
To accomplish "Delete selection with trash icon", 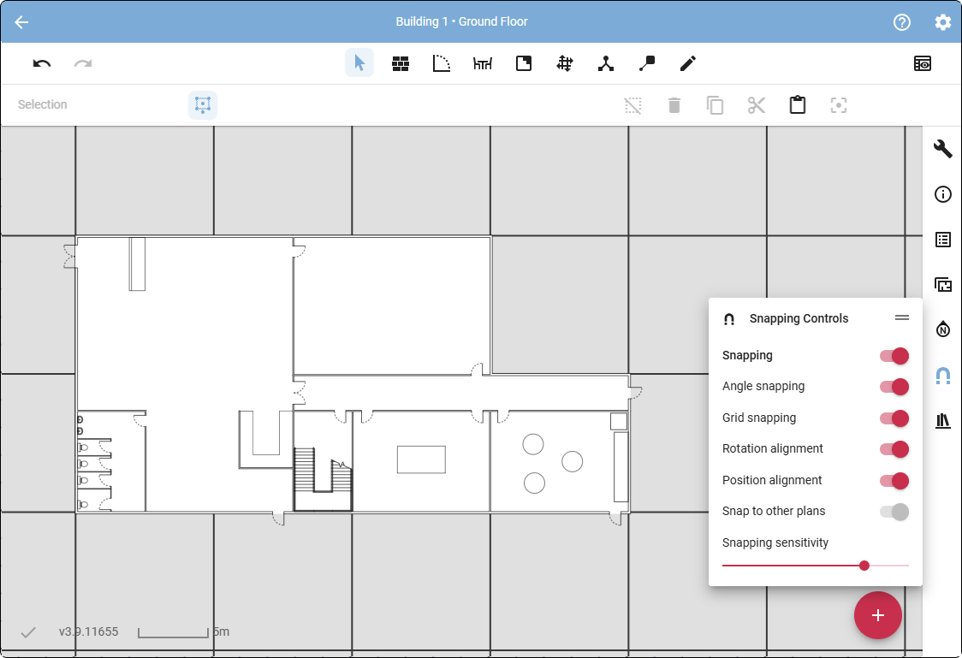I will point(674,105).
